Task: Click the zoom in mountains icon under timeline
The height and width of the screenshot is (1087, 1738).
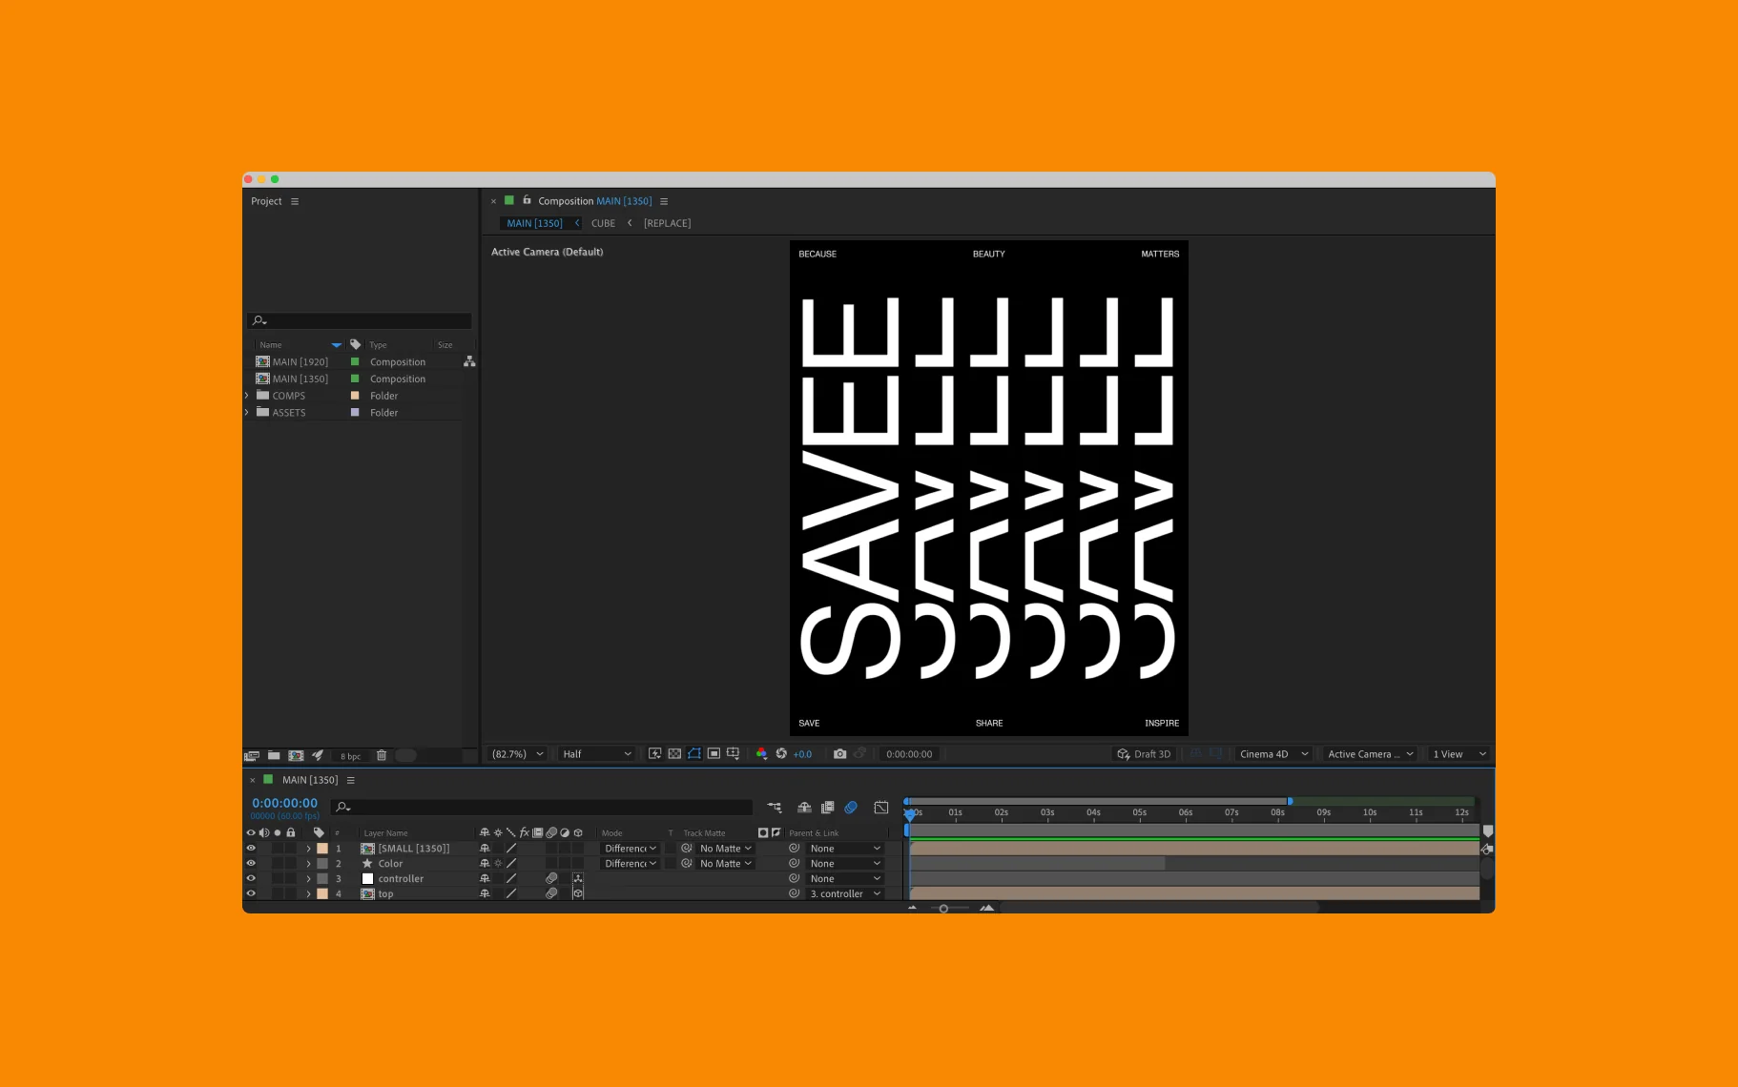Action: 986,908
